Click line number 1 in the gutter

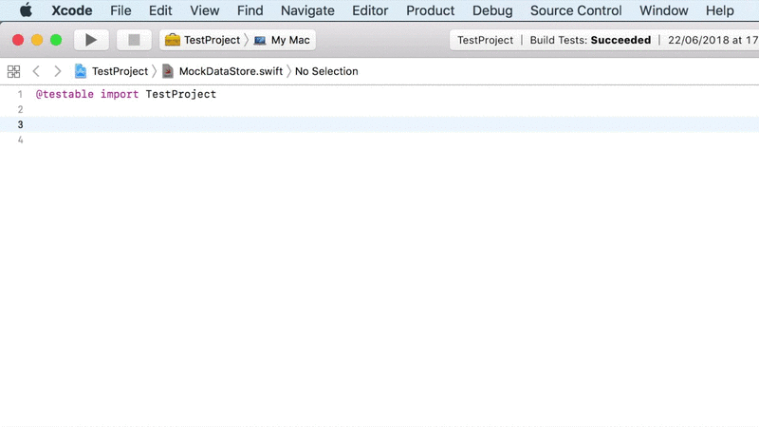pyautogui.click(x=20, y=94)
